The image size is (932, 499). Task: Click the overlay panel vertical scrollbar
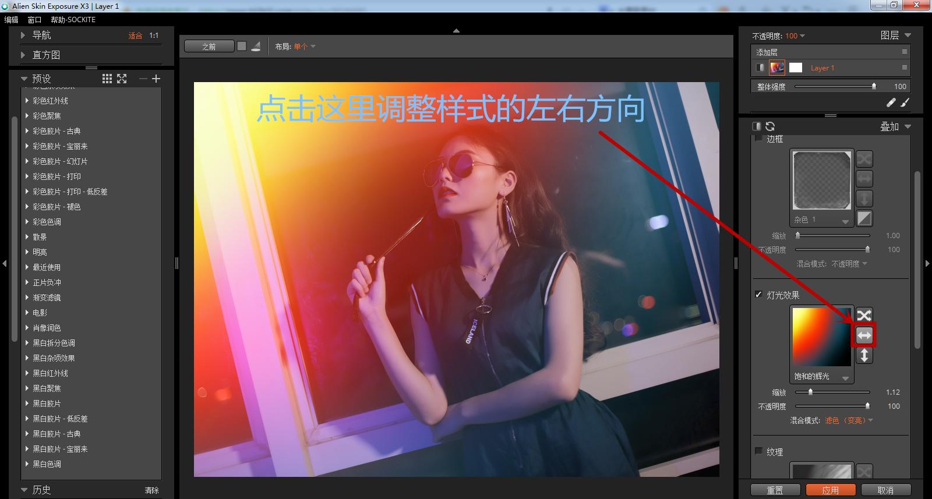[917, 260]
